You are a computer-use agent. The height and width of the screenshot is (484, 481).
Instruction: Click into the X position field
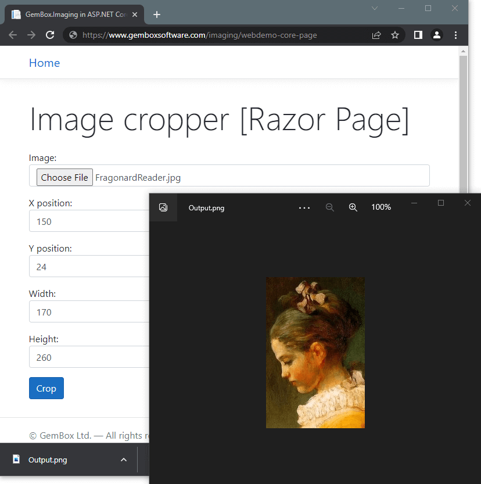coord(87,221)
